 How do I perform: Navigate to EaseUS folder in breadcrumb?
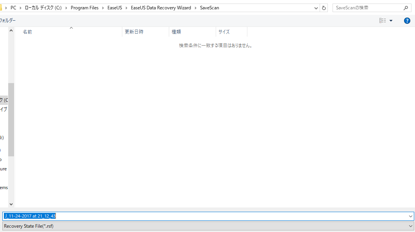(x=115, y=8)
